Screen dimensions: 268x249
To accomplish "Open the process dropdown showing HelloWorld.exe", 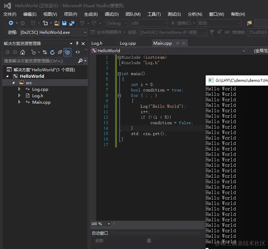I will click(85, 32).
